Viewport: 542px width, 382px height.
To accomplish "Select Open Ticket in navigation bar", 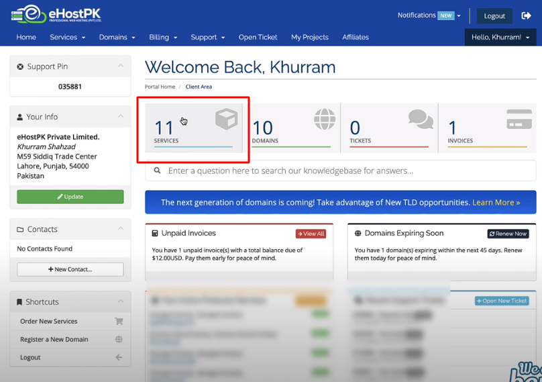I will [x=258, y=37].
